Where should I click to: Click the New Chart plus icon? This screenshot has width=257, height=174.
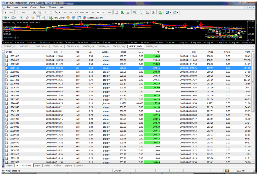pyautogui.click(x=5, y=18)
